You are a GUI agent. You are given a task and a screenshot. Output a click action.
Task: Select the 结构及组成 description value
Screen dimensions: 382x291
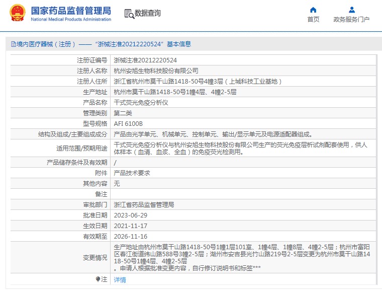pyautogui.click(x=213, y=134)
